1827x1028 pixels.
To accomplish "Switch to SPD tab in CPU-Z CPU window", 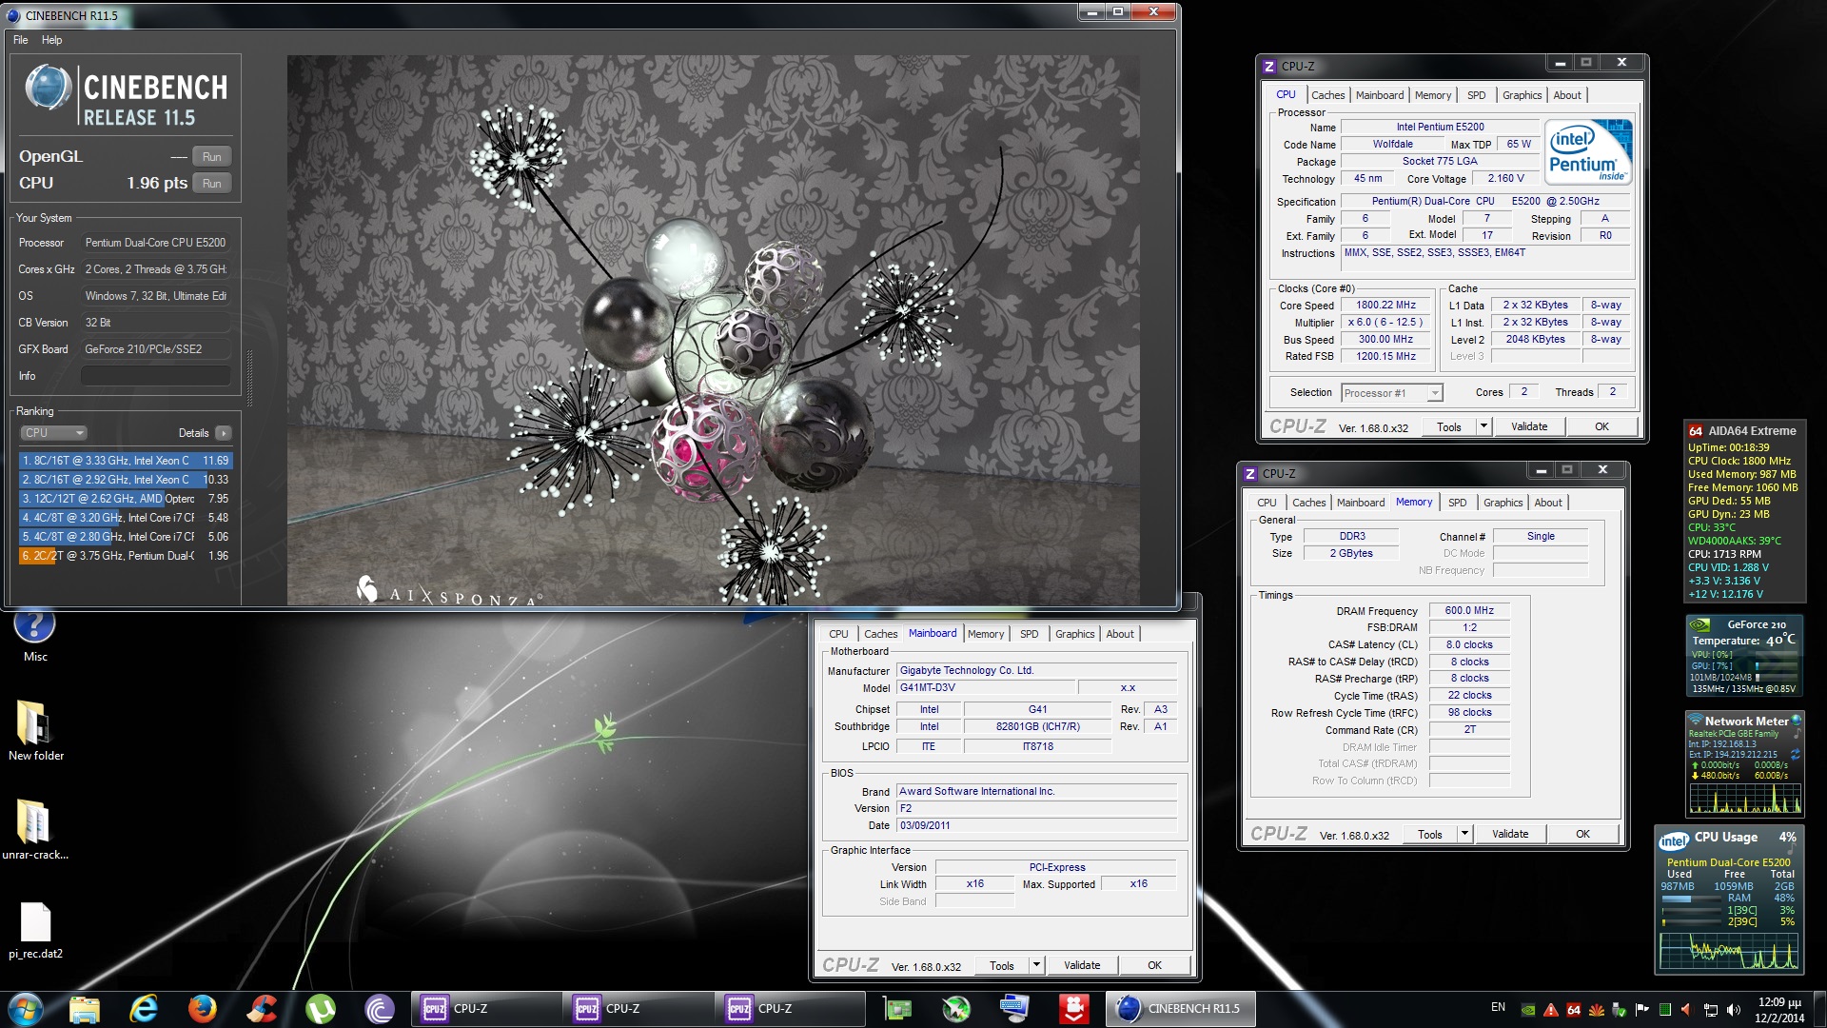I will [x=1476, y=95].
